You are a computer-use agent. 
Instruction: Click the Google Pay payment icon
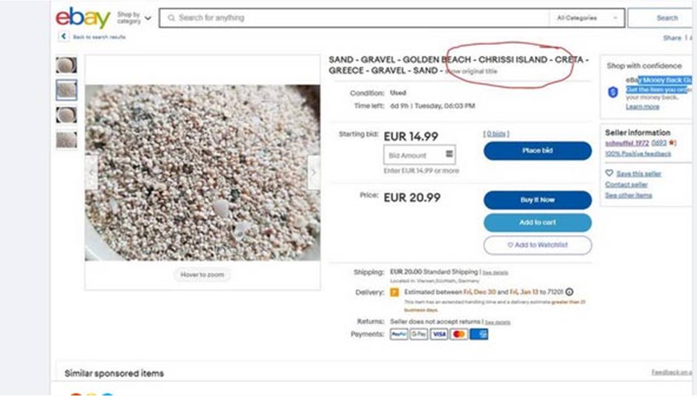tap(419, 334)
